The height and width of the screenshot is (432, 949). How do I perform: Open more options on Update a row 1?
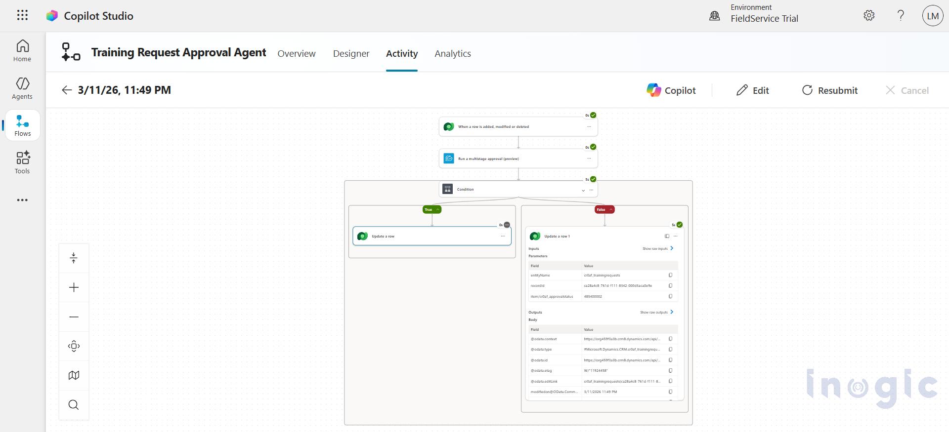676,236
